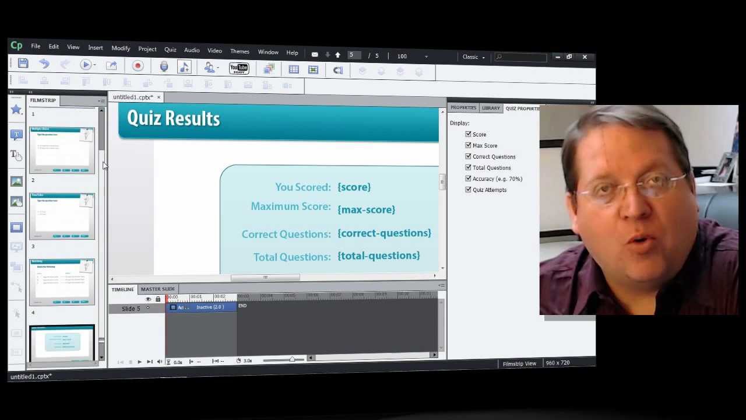
Task: Click the timeline Play button
Action: tap(139, 362)
